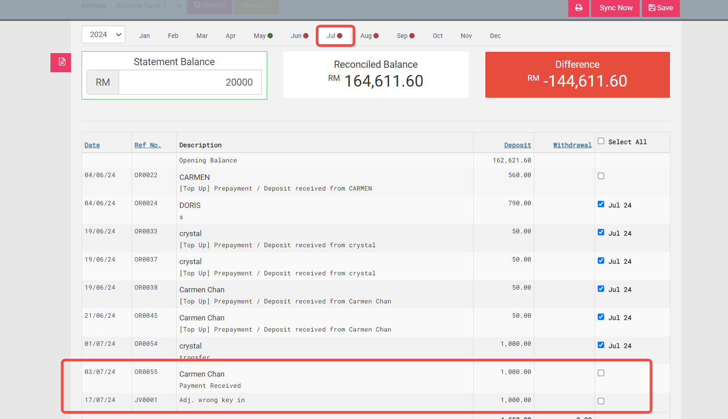Switch to the May month tab
The image size is (728, 419).
point(263,36)
